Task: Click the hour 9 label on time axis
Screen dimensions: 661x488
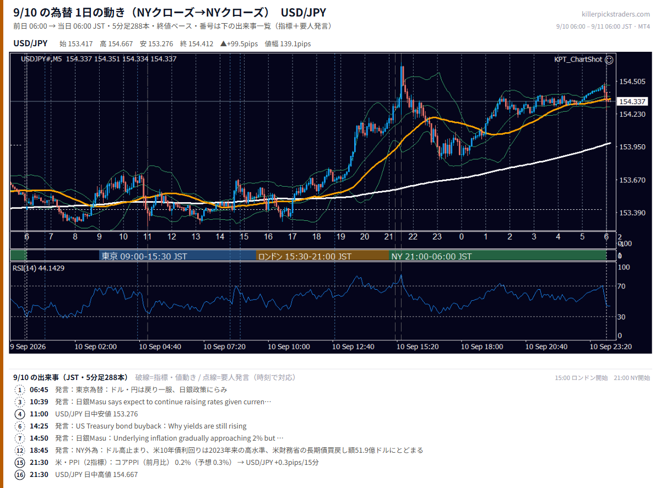Action: pos(99,236)
